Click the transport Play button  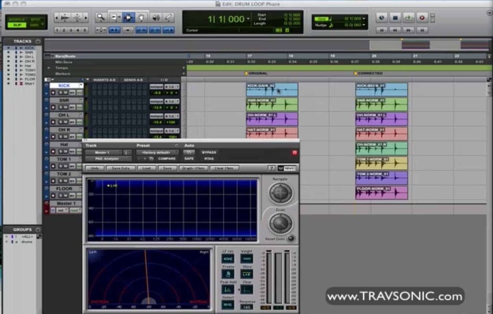(408, 18)
